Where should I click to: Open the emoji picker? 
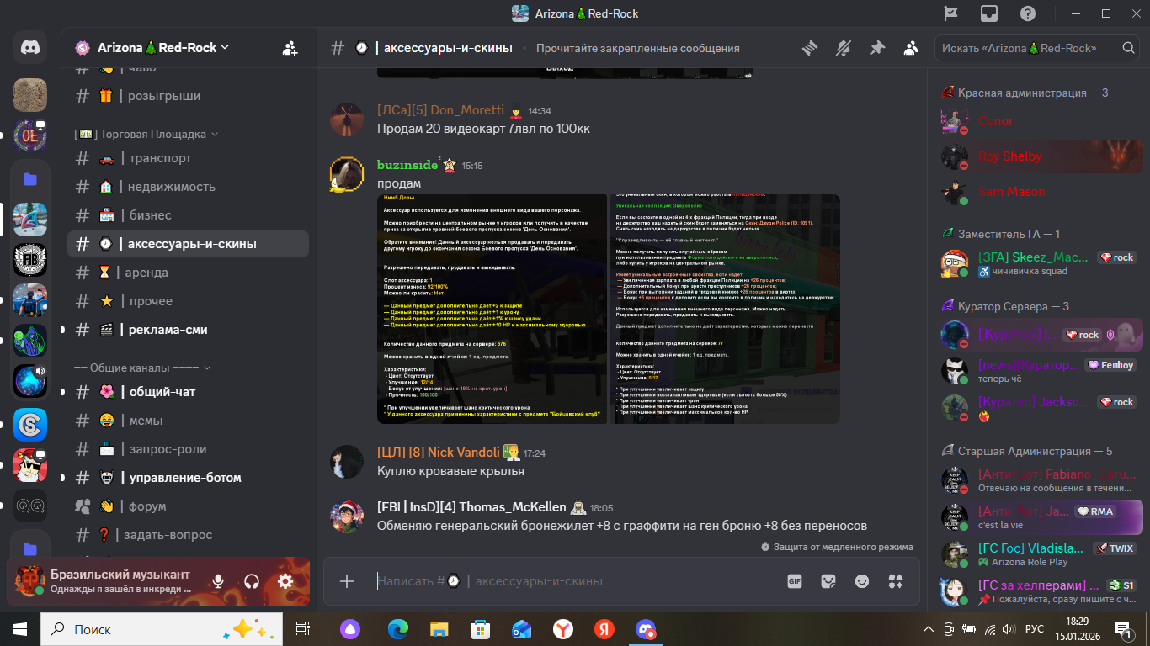pos(861,581)
